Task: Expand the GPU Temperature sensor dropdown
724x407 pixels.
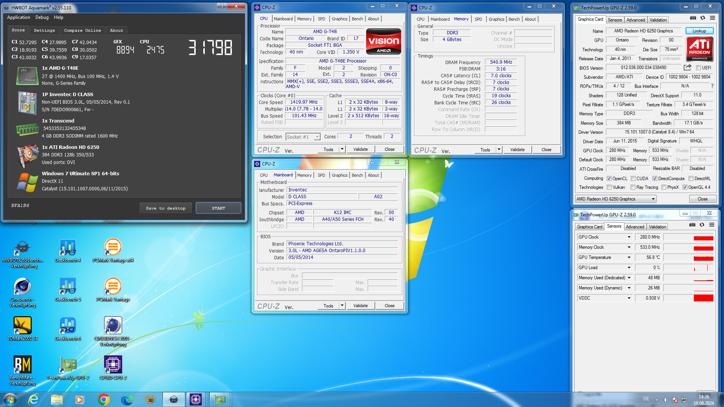Action: click(629, 257)
